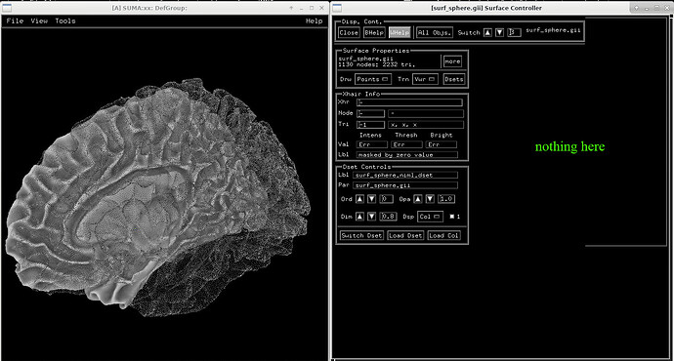This screenshot has height=361, width=674.
Task: Toggle the checkbox labeled 1
Action: point(451,217)
